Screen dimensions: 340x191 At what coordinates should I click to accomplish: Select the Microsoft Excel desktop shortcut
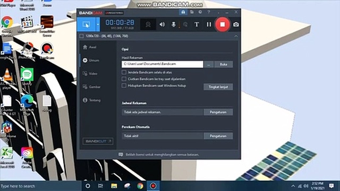(x=7, y=158)
